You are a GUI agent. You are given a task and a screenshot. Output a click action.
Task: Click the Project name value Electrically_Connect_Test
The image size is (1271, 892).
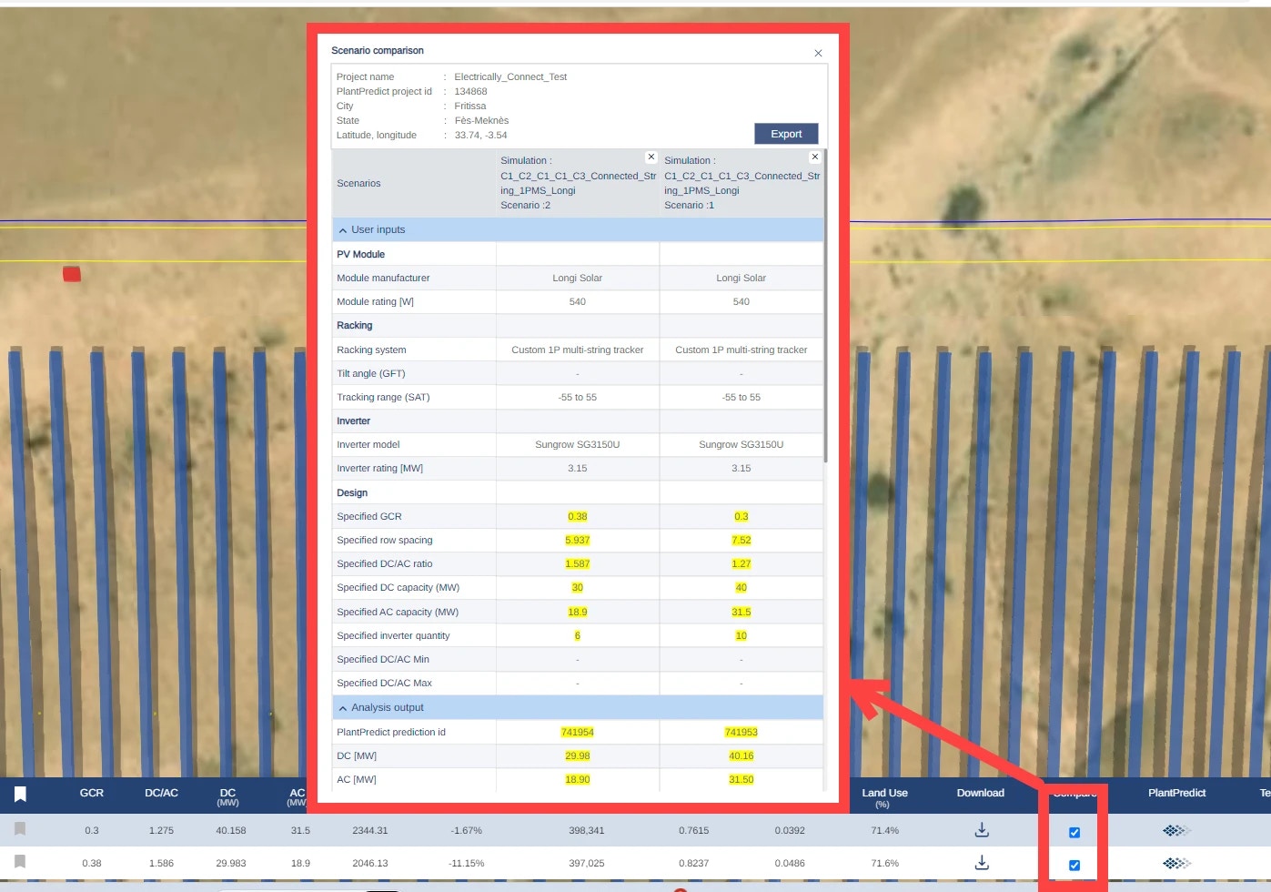pyautogui.click(x=510, y=76)
